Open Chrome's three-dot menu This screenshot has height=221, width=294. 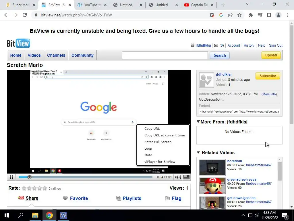(x=288, y=15)
